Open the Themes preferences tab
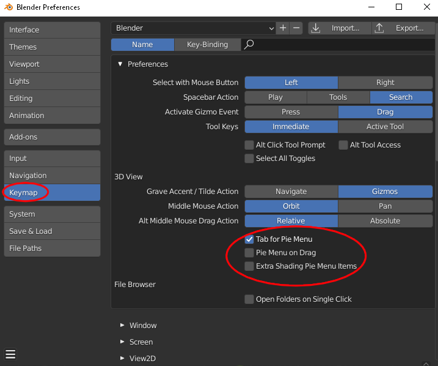 (x=52, y=47)
